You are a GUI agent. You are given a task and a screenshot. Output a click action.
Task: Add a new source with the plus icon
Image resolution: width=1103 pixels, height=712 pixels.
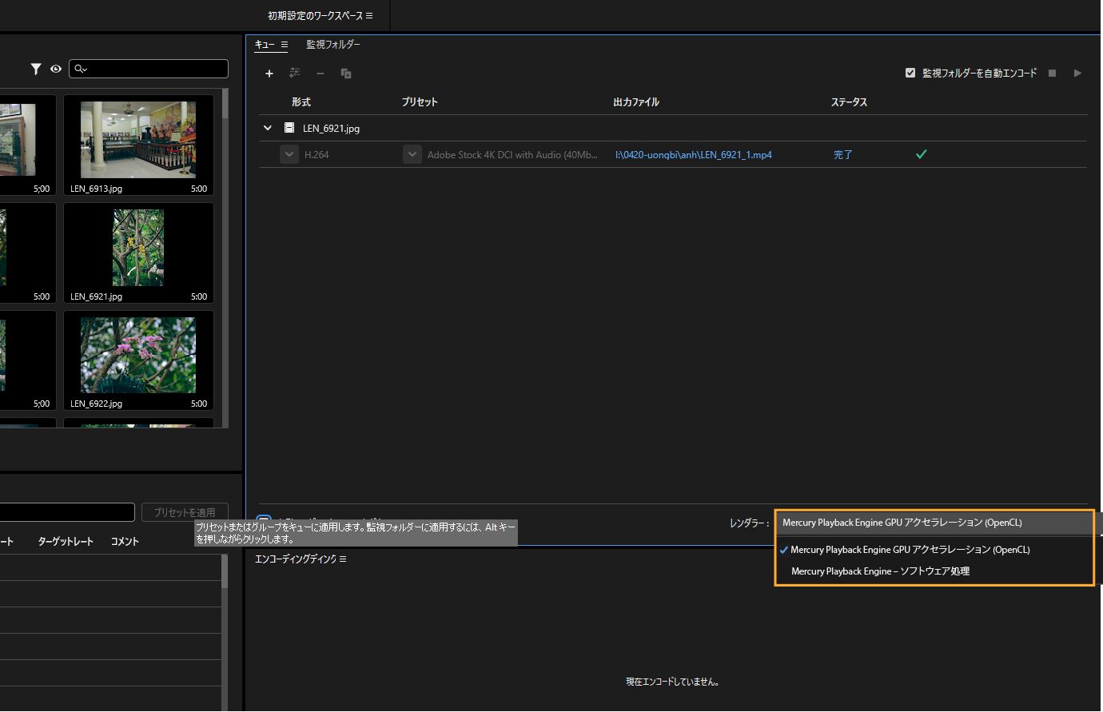click(x=269, y=73)
